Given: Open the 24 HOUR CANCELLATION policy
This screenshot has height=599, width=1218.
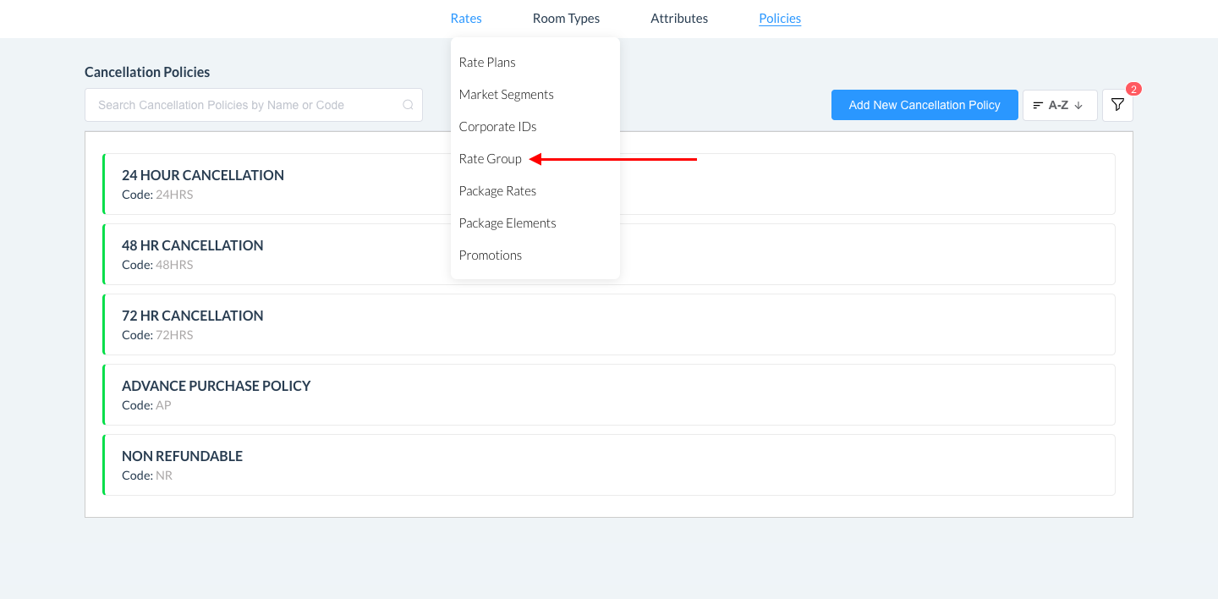Looking at the screenshot, I should [x=203, y=184].
